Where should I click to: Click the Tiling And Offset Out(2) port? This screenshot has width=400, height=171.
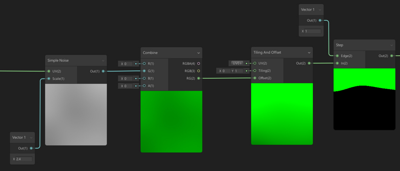click(309, 63)
